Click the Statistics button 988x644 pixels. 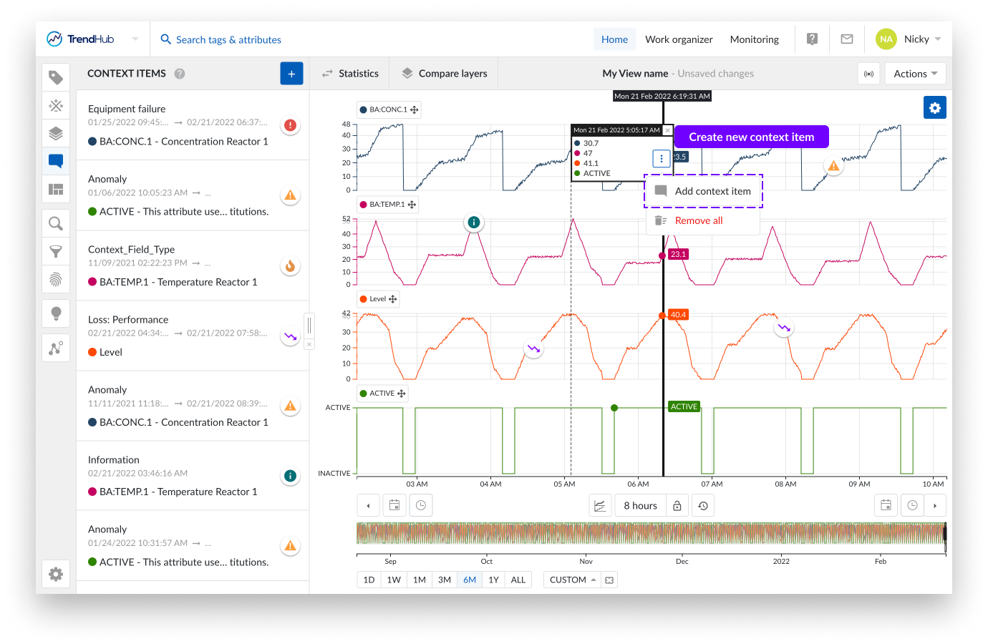click(x=350, y=74)
